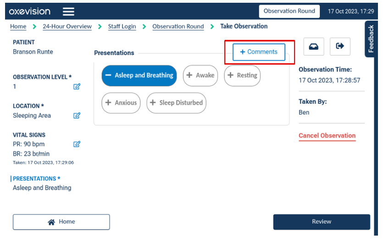Open the hamburger menu
The image size is (383, 242).
coord(68,11)
